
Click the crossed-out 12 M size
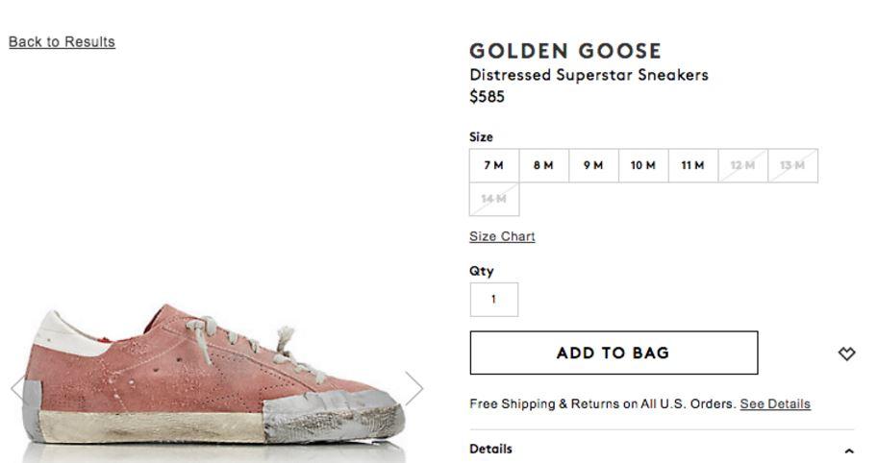[x=742, y=165]
